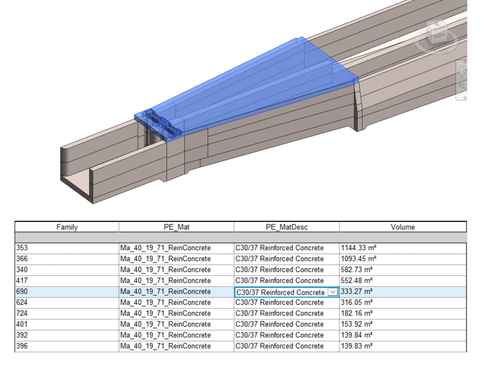Click the PE_Mat cell in row 724
This screenshot has height=365, width=484.
[176, 314]
